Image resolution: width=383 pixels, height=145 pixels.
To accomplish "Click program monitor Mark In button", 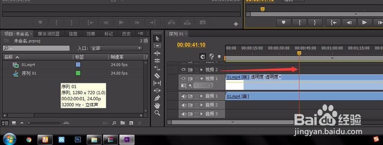I will click(x=300, y=23).
